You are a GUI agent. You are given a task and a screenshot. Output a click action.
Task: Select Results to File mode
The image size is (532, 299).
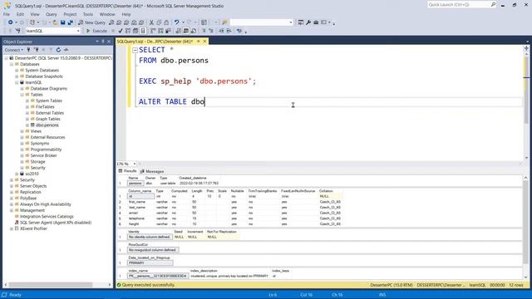pyautogui.click(x=194, y=31)
